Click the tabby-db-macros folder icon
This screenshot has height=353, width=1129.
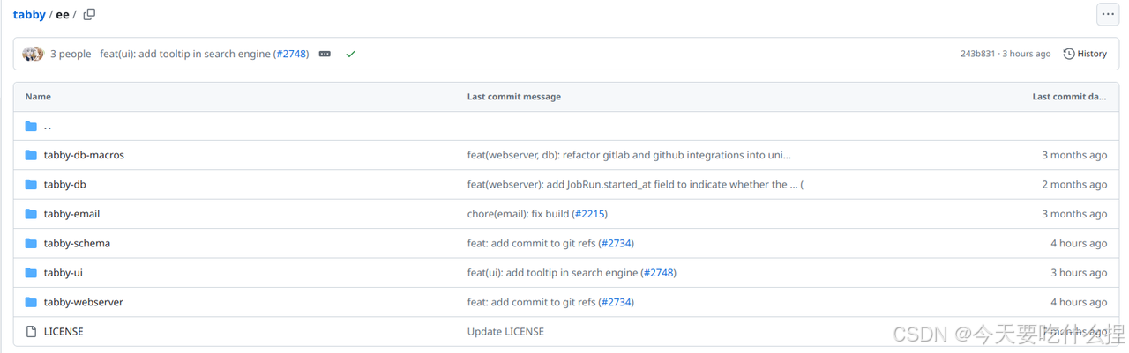31,155
